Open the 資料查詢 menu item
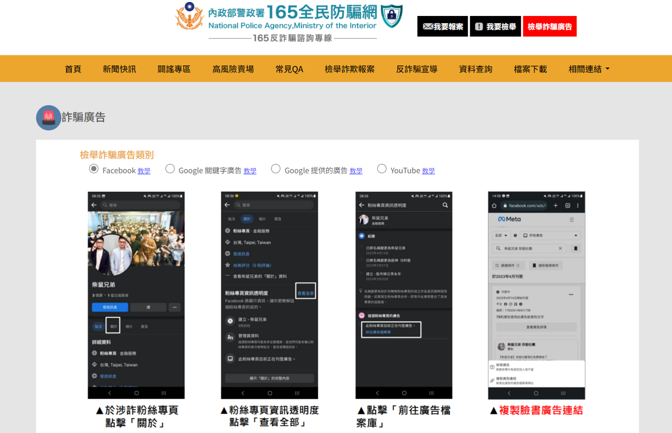The height and width of the screenshot is (433, 672). 475,69
